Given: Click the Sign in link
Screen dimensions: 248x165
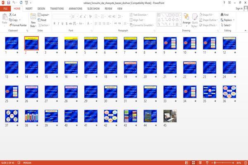Looking at the screenshot, I should click(239, 9).
